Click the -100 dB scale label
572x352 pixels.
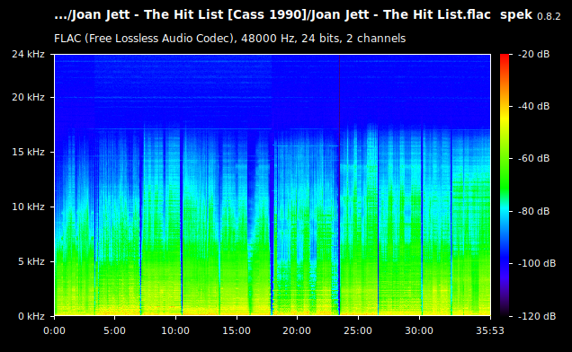pos(537,263)
